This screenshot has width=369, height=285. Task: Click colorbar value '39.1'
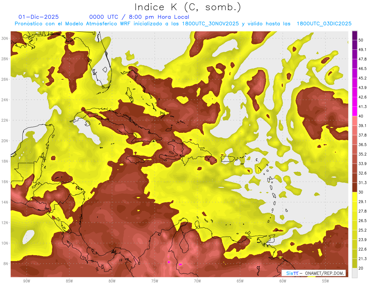pyautogui.click(x=362, y=126)
